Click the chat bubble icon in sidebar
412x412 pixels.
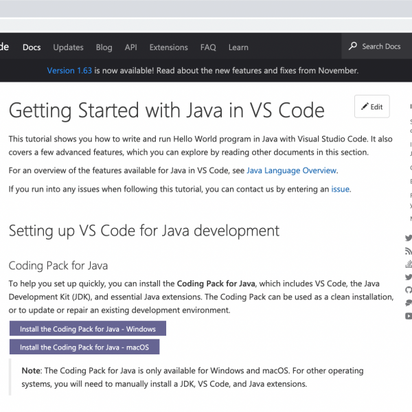(409, 303)
